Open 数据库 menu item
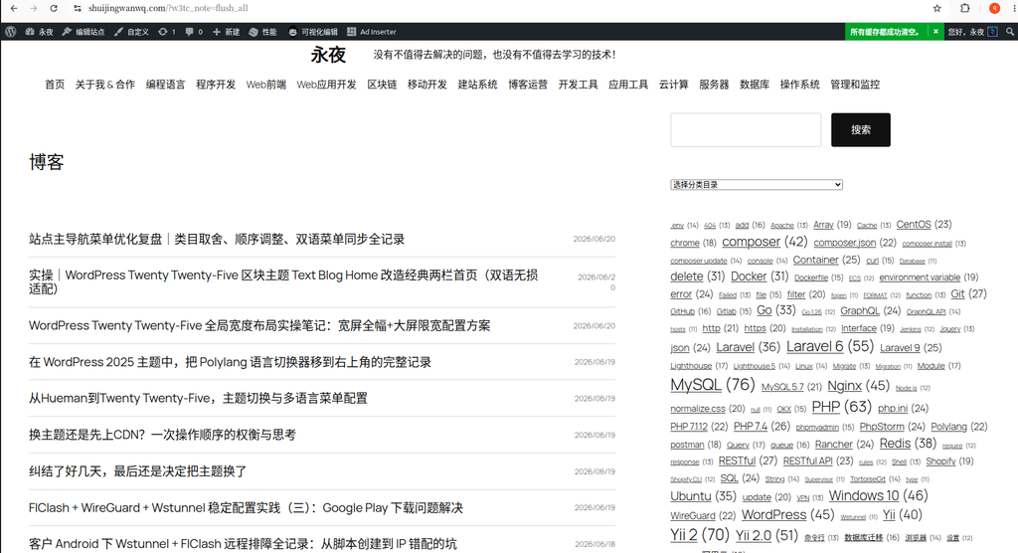Screen dimensions: 1018x553 click(x=755, y=85)
